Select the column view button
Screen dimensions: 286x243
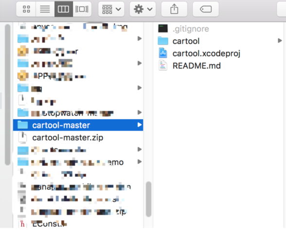[63, 9]
